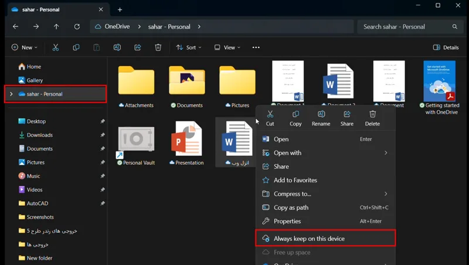Close the sahar - Personal tab
The width and height of the screenshot is (469, 265).
pyautogui.click(x=101, y=9)
